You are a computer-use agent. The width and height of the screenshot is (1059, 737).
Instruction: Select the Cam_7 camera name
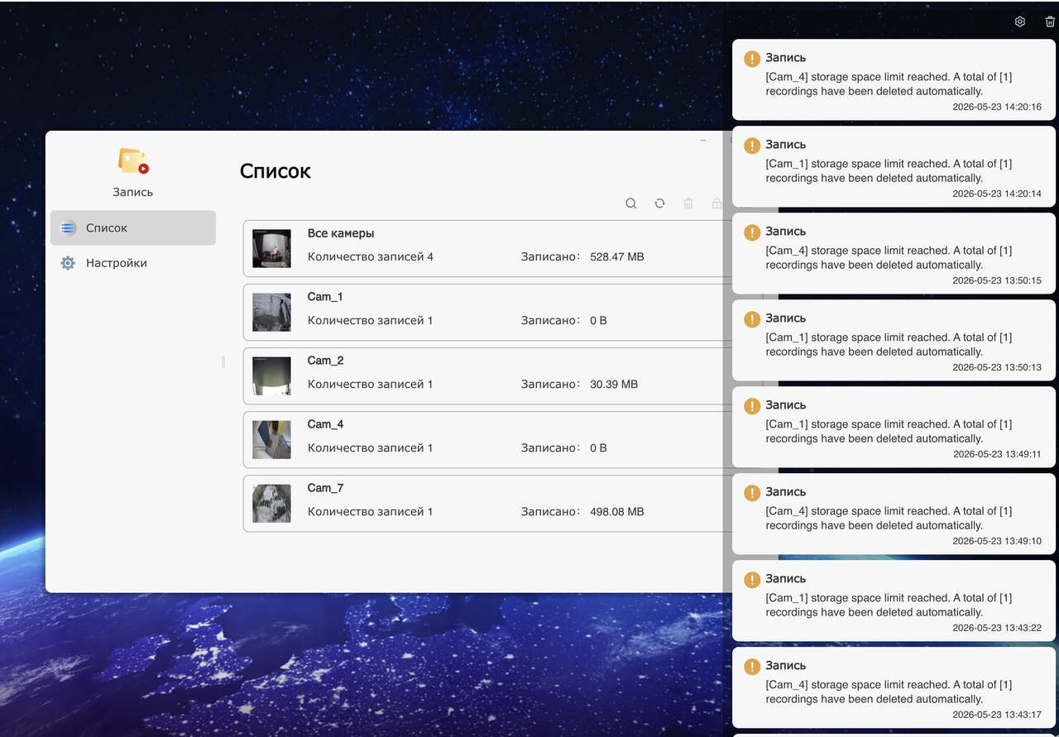coord(325,488)
